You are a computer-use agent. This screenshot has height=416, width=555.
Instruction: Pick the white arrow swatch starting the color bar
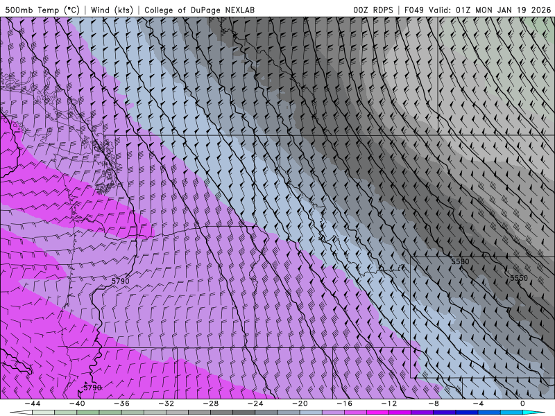[x=21, y=413]
